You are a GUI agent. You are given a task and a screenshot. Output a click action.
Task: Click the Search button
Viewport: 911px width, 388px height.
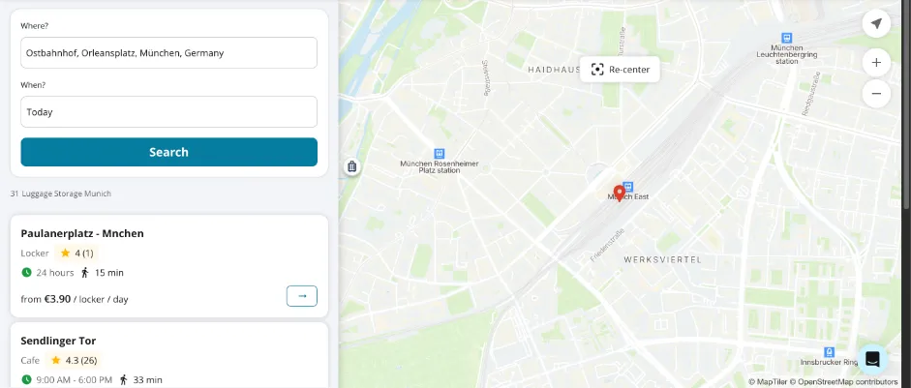point(169,152)
